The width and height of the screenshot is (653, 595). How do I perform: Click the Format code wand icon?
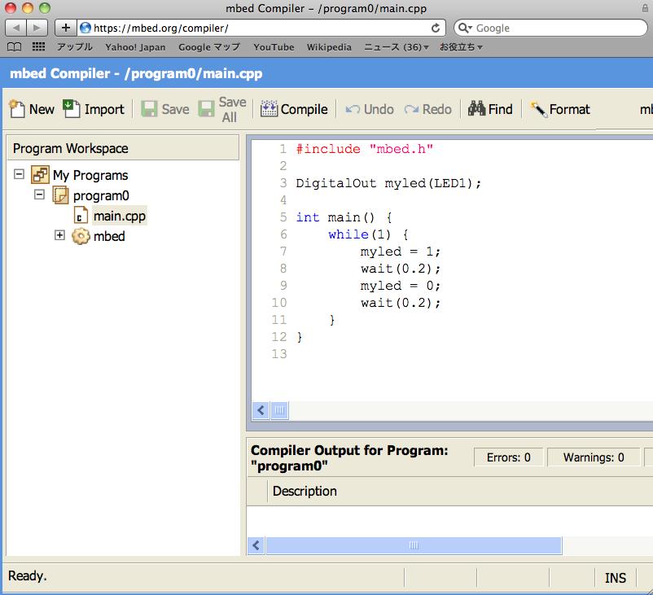coord(538,109)
